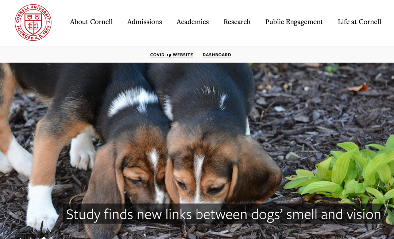This screenshot has height=239, width=394.
Task: Click the dark caption bar behind headline
Action: point(224,214)
